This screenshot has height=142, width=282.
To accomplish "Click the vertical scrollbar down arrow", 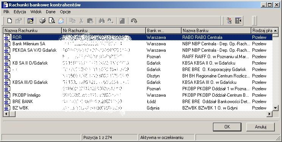I will click(276, 108).
